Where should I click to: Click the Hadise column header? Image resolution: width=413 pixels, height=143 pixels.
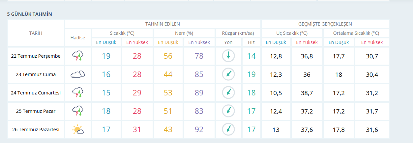tap(78, 38)
